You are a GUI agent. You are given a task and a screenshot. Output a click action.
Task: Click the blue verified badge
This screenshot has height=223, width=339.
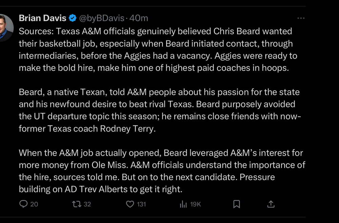tap(73, 18)
